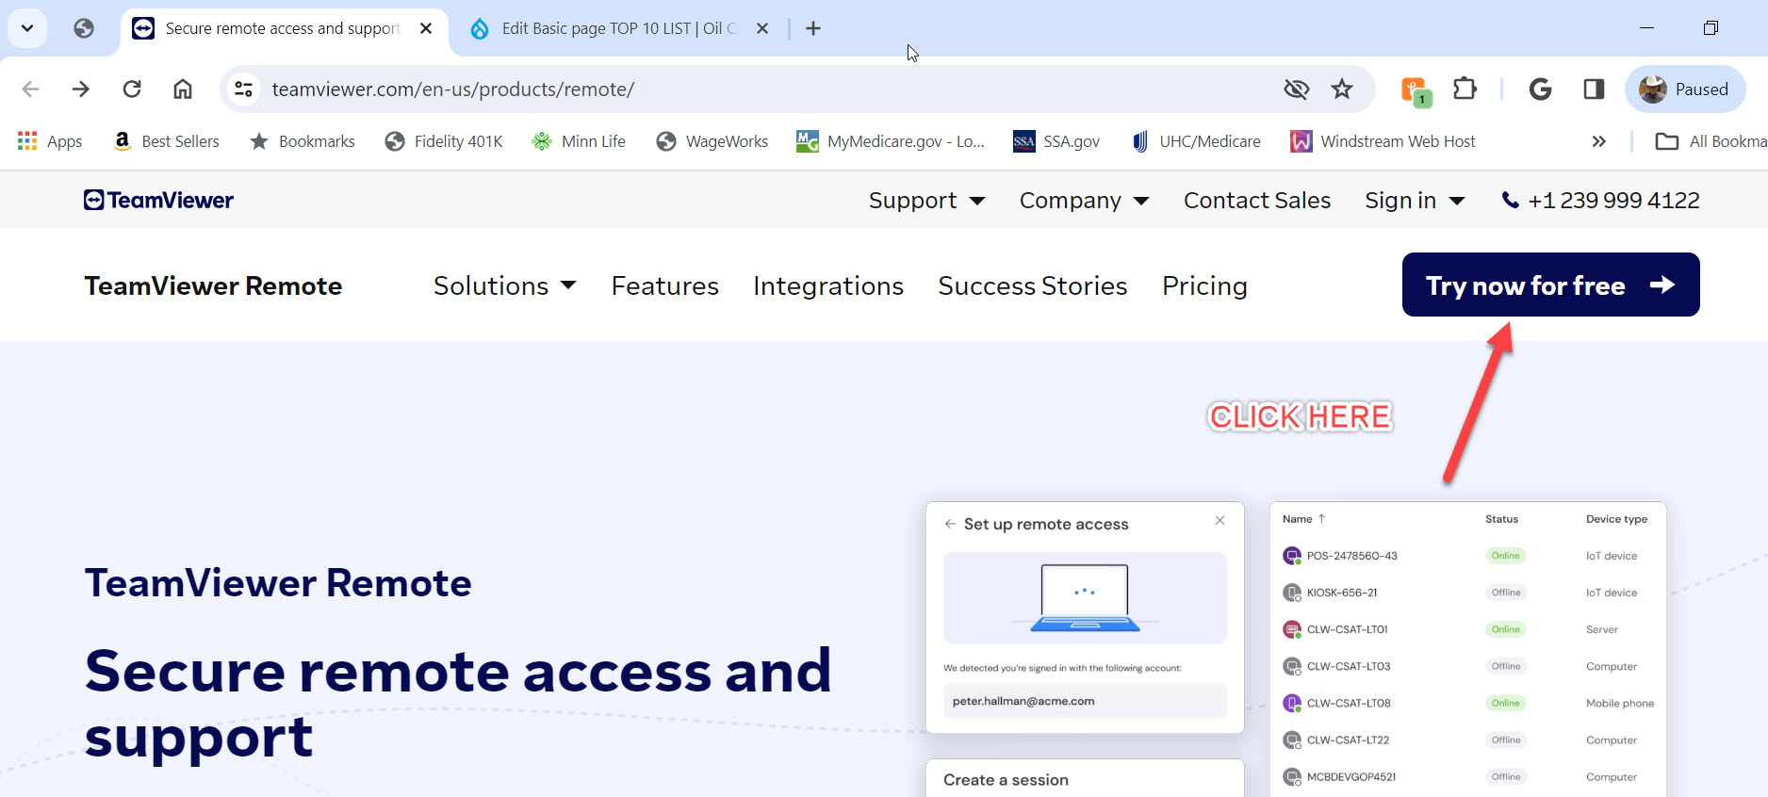Click the laptop illustration in setup card
Screen dimensions: 1768x797
pos(1085,598)
